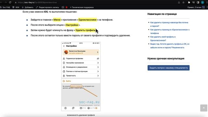Viewport: 208px width, 117px height.
Task: Open the Привет, Степан user menu
Action: 196,7
